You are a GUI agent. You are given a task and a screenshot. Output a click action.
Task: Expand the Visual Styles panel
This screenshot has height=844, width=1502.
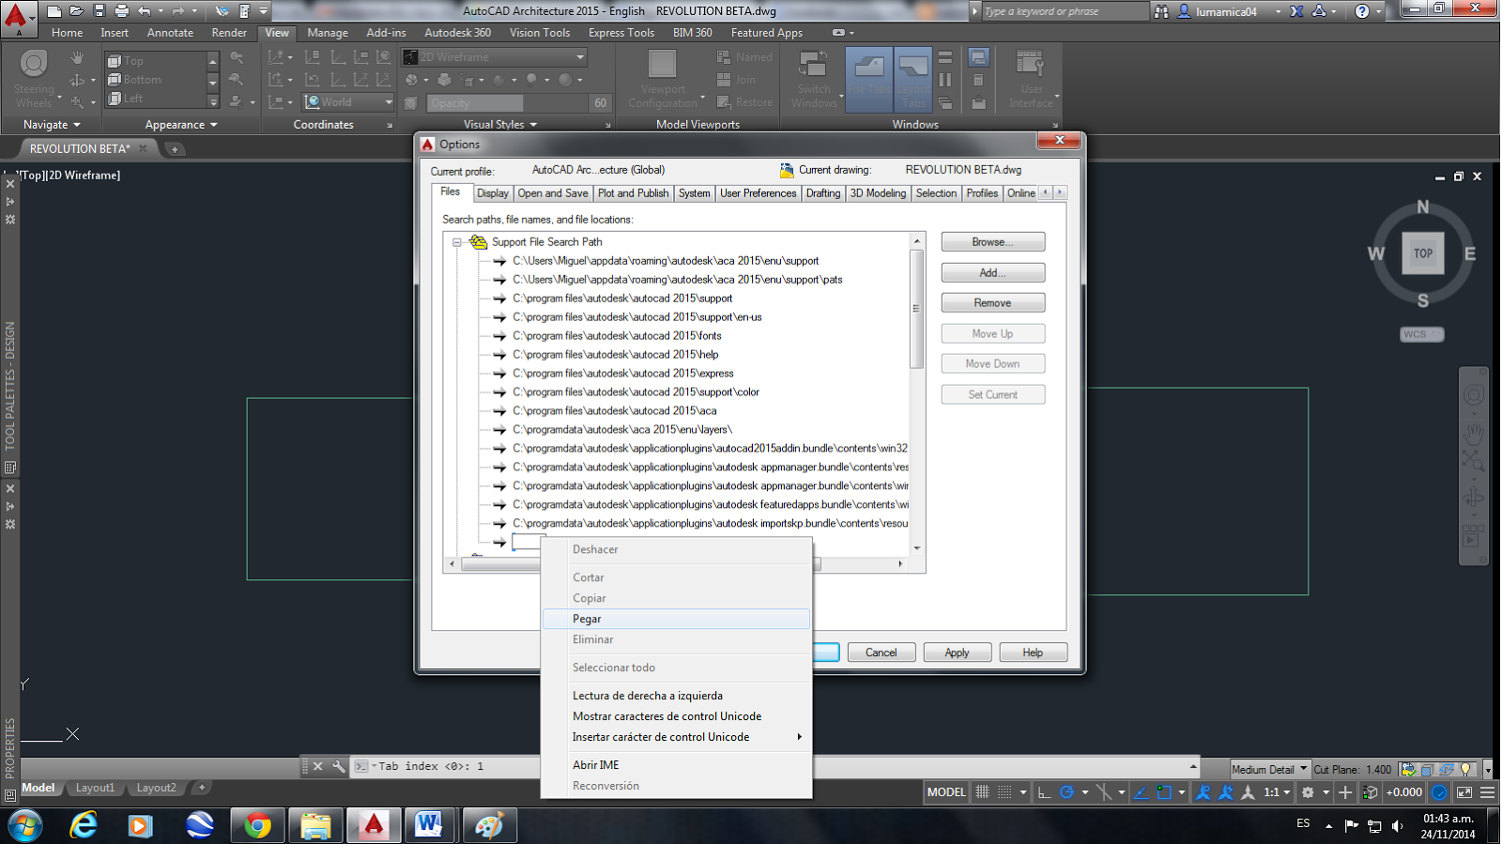(x=499, y=125)
